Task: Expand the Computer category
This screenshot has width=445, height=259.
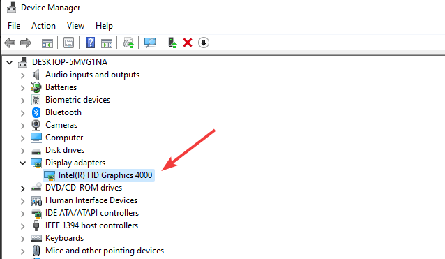Action: (x=23, y=138)
